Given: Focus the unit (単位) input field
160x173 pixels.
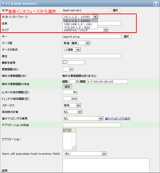Looking at the screenshot, I should pyautogui.click(x=92, y=56).
